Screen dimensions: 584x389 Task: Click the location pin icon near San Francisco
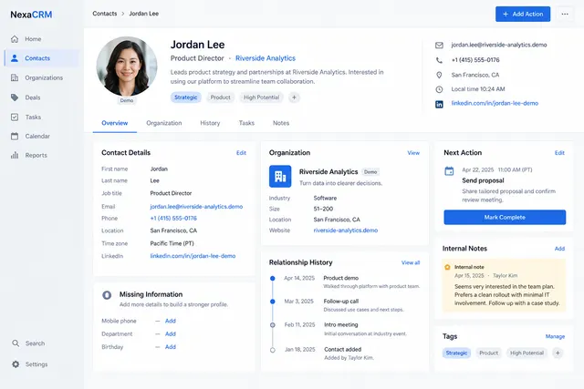439,75
